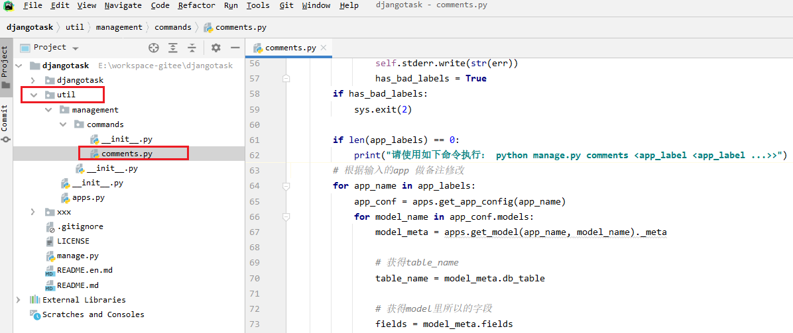Select the management folder in tree
793x333 pixels.
click(95, 110)
